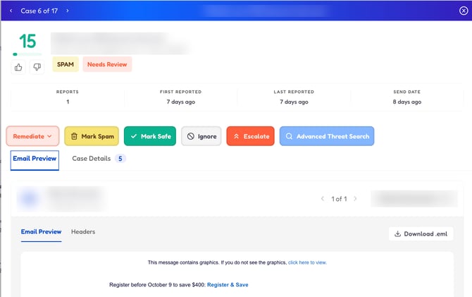Open Register & Save link
The image size is (472, 297).
(x=228, y=284)
